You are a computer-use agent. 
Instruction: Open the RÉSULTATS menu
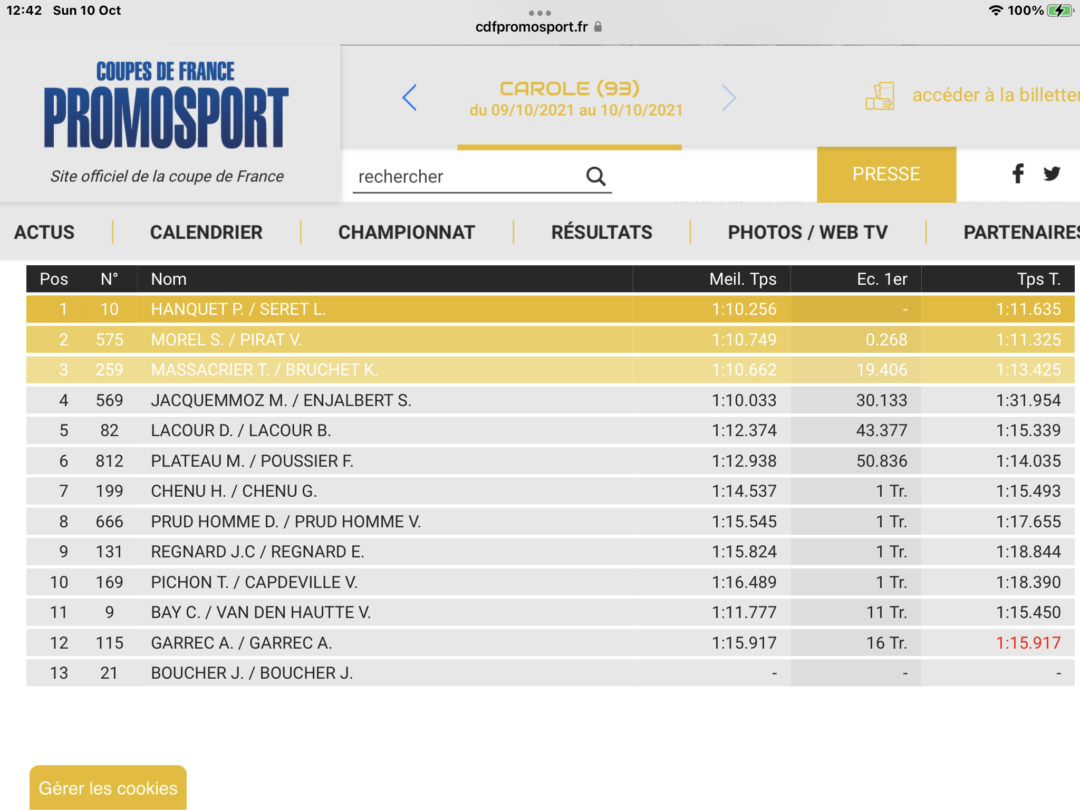coord(602,233)
